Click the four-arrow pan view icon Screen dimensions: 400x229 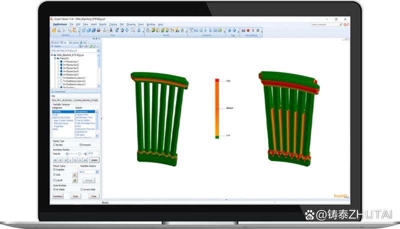(x=127, y=30)
